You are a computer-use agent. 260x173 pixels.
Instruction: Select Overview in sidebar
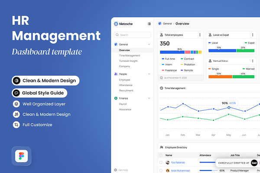coord(133,50)
